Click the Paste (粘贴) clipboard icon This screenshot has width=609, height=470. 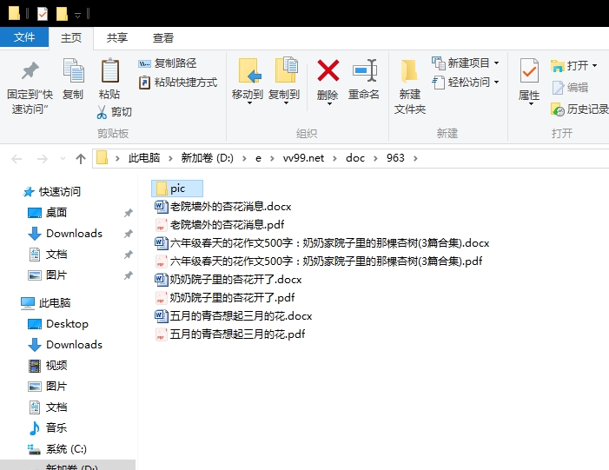[x=110, y=70]
